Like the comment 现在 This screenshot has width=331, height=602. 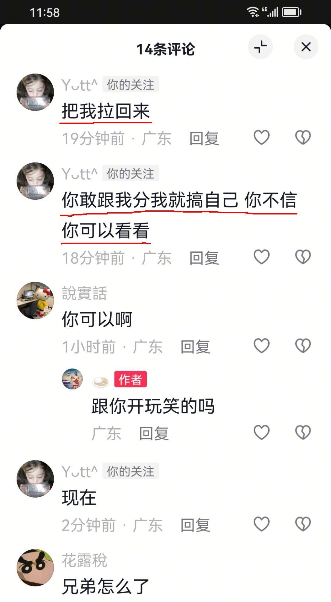261,524
